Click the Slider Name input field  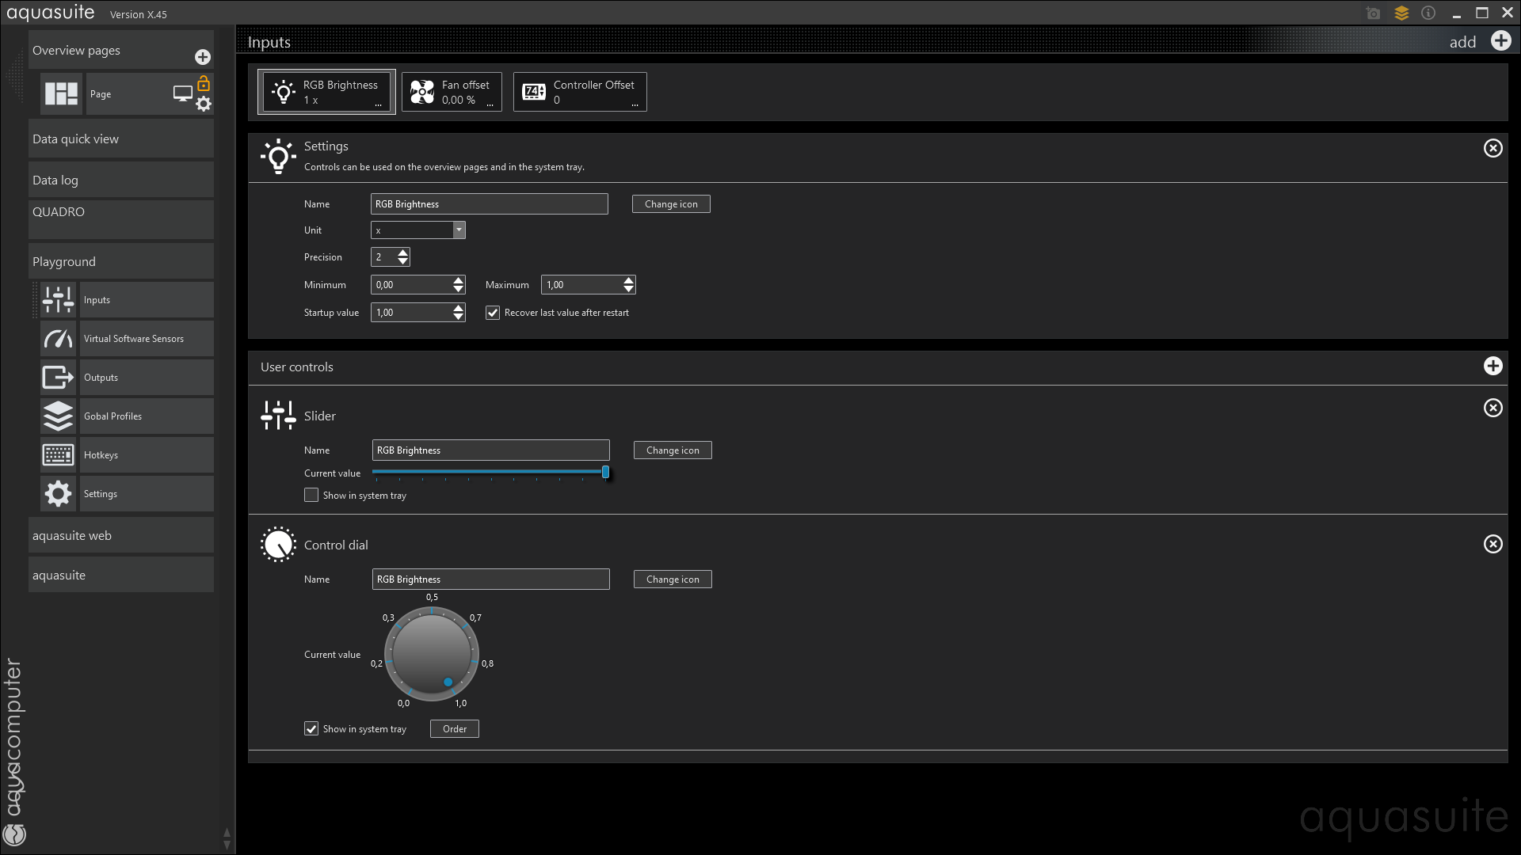[x=491, y=450]
